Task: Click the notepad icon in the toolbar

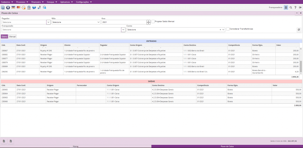Action: point(3,7)
